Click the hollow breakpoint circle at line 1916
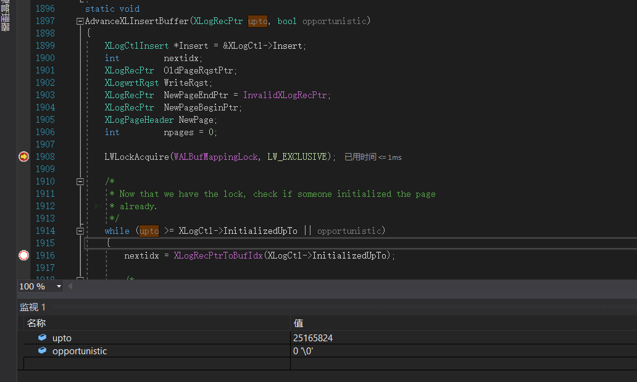 (23, 255)
